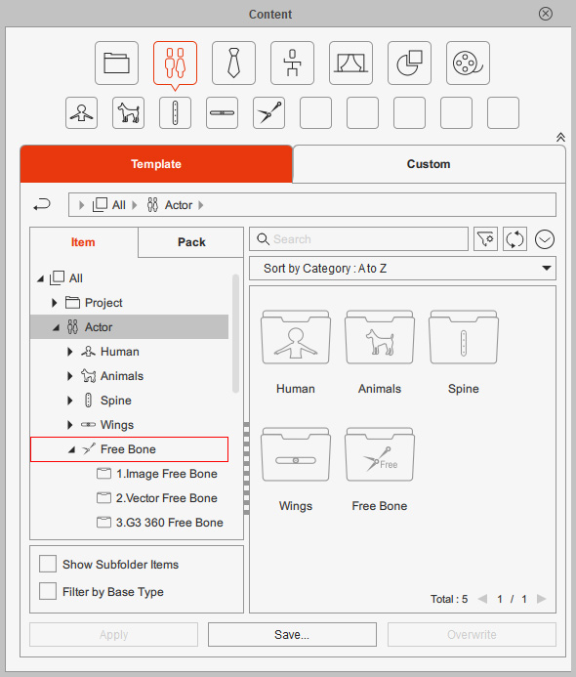Open the search filter settings icon
This screenshot has height=677, width=576.
click(x=485, y=239)
